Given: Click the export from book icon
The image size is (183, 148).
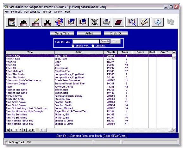Looking at the screenshot, I should (x=83, y=22).
